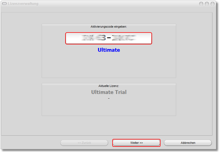Place cursor in first activation code block
The image size is (220, 153).
(x=94, y=38)
